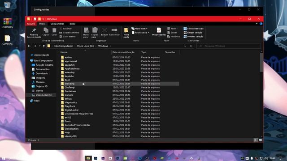This screenshot has width=287, height=161.
Task: Create a Nova pasta
Action: coord(126,33)
